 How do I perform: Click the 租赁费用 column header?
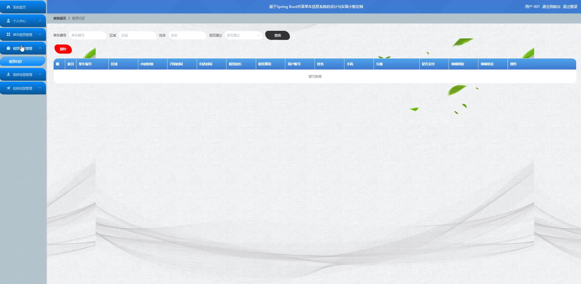click(270, 64)
